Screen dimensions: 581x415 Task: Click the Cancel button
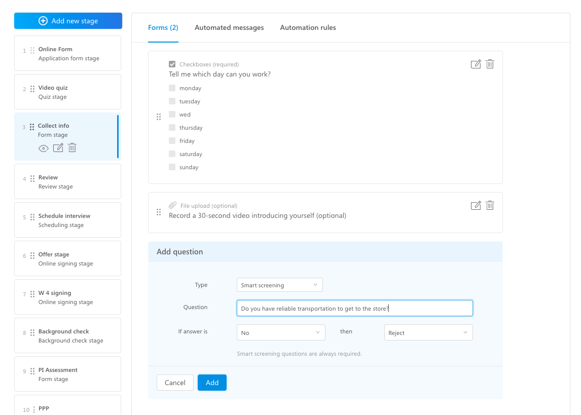click(175, 383)
